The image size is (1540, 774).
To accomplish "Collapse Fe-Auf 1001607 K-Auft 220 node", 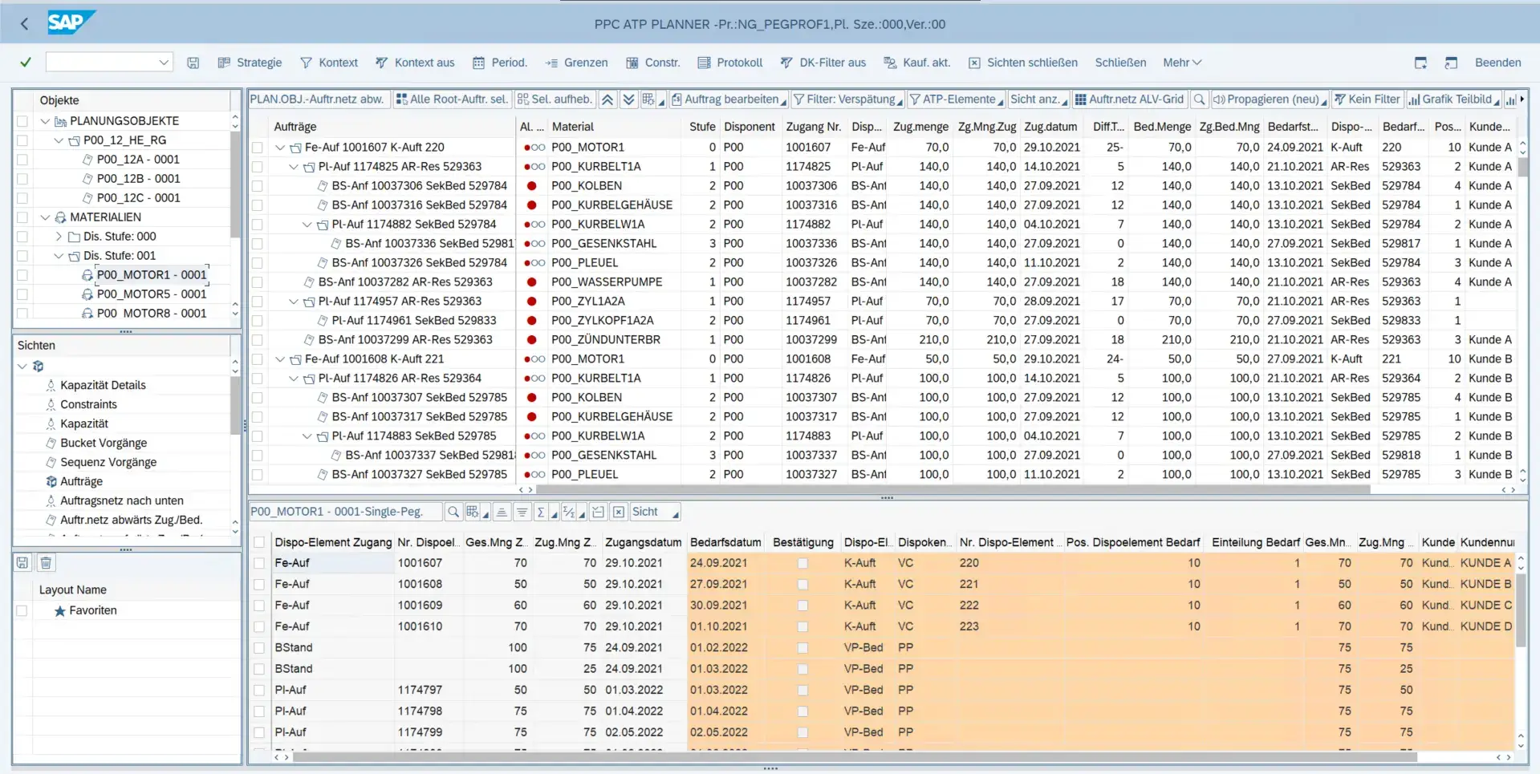I will tap(280, 148).
